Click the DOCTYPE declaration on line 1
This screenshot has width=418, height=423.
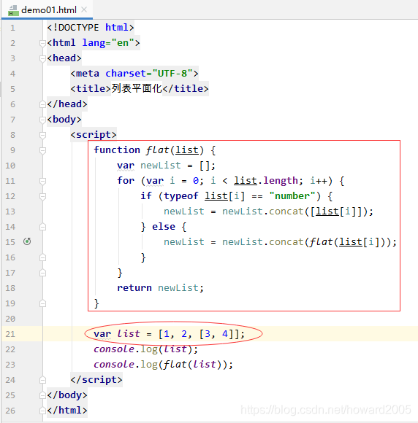tap(91, 28)
